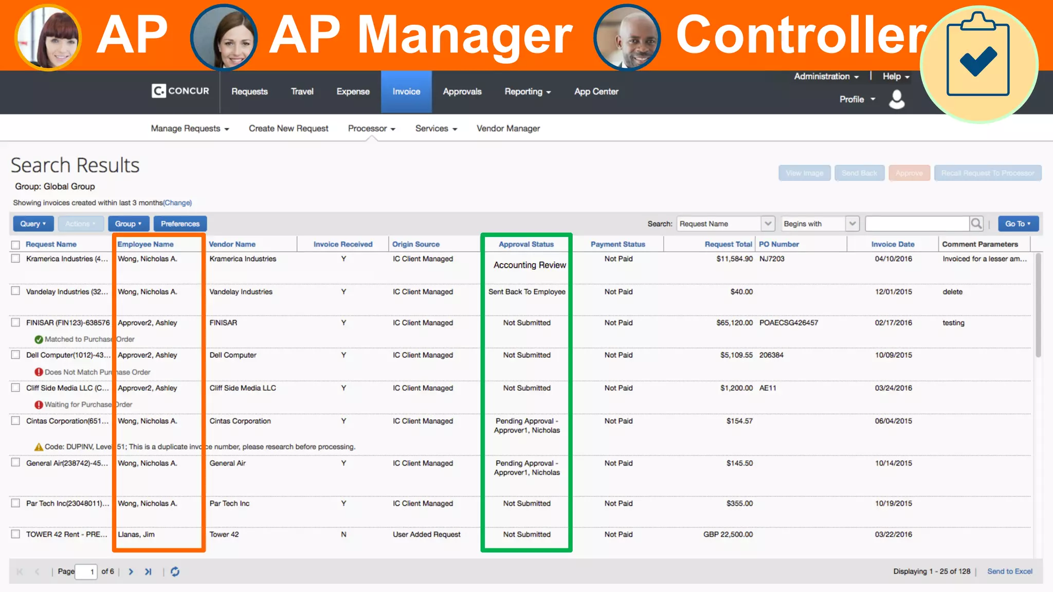Open the Expense tab

353,91
